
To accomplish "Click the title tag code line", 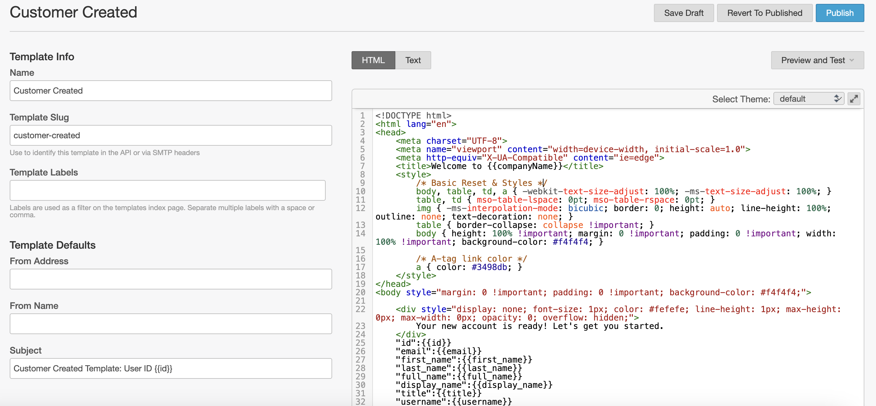I will tap(499, 166).
